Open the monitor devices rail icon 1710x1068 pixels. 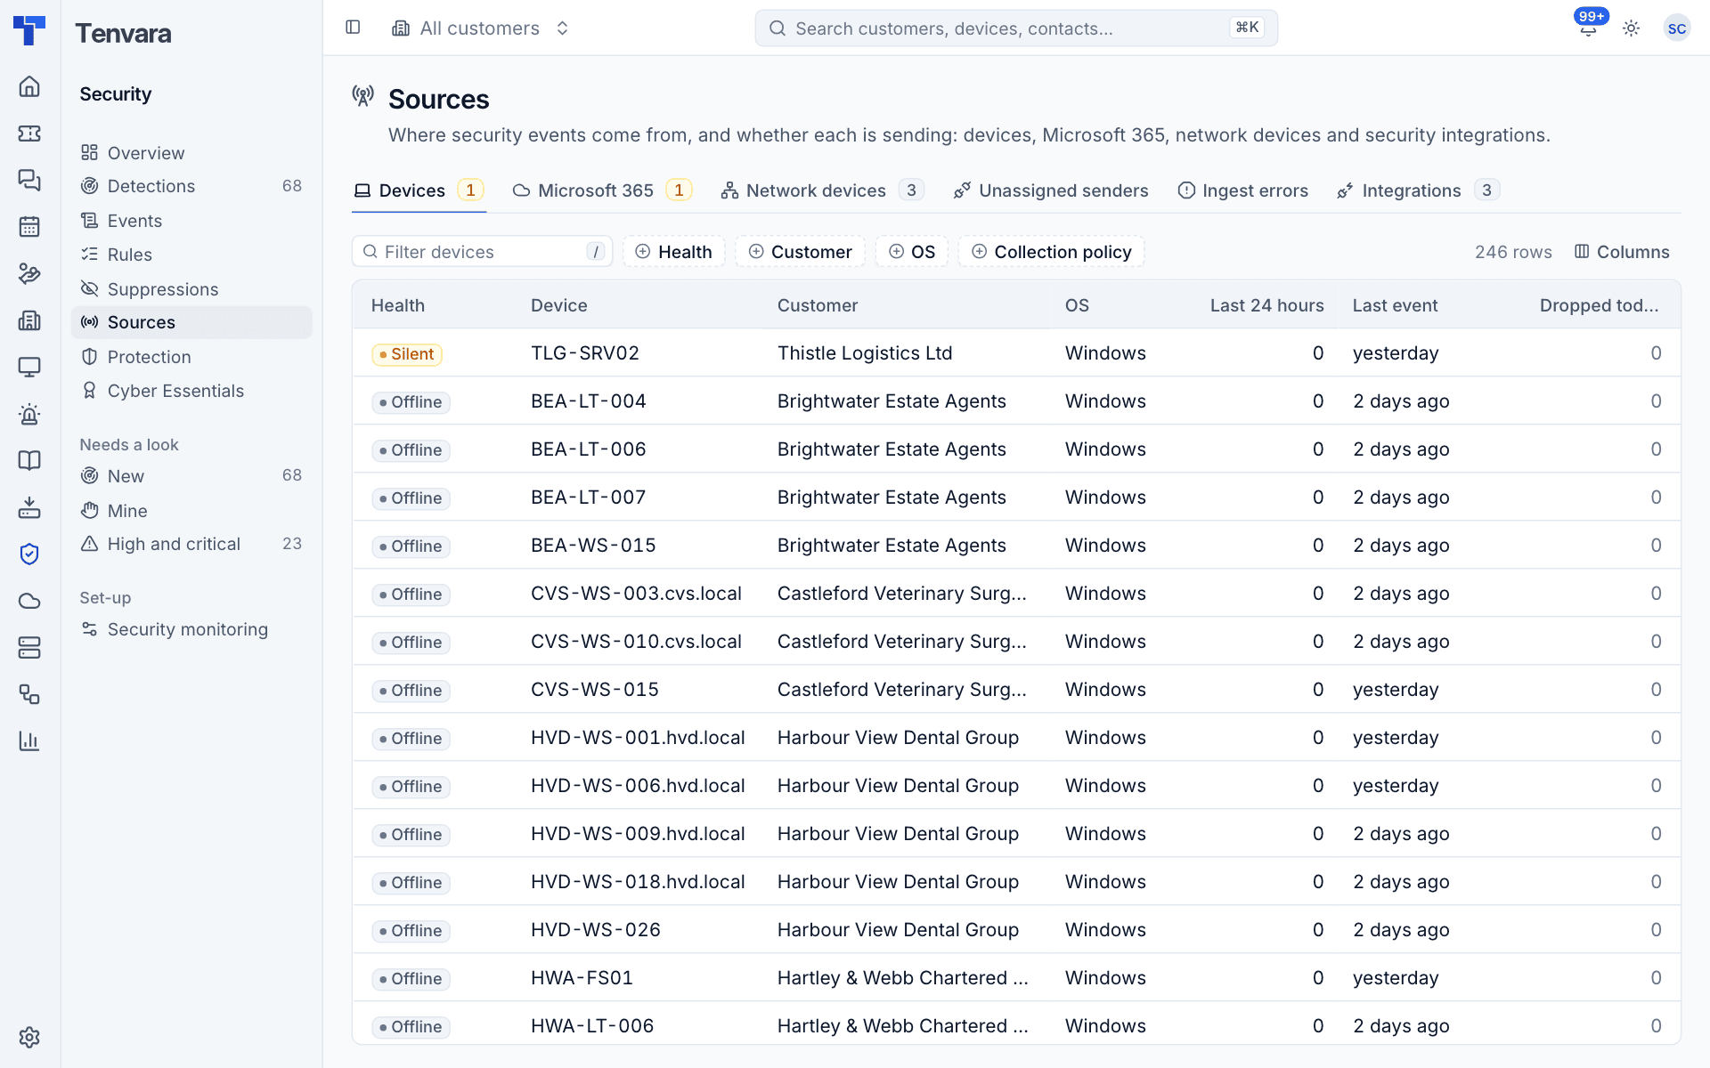29,367
